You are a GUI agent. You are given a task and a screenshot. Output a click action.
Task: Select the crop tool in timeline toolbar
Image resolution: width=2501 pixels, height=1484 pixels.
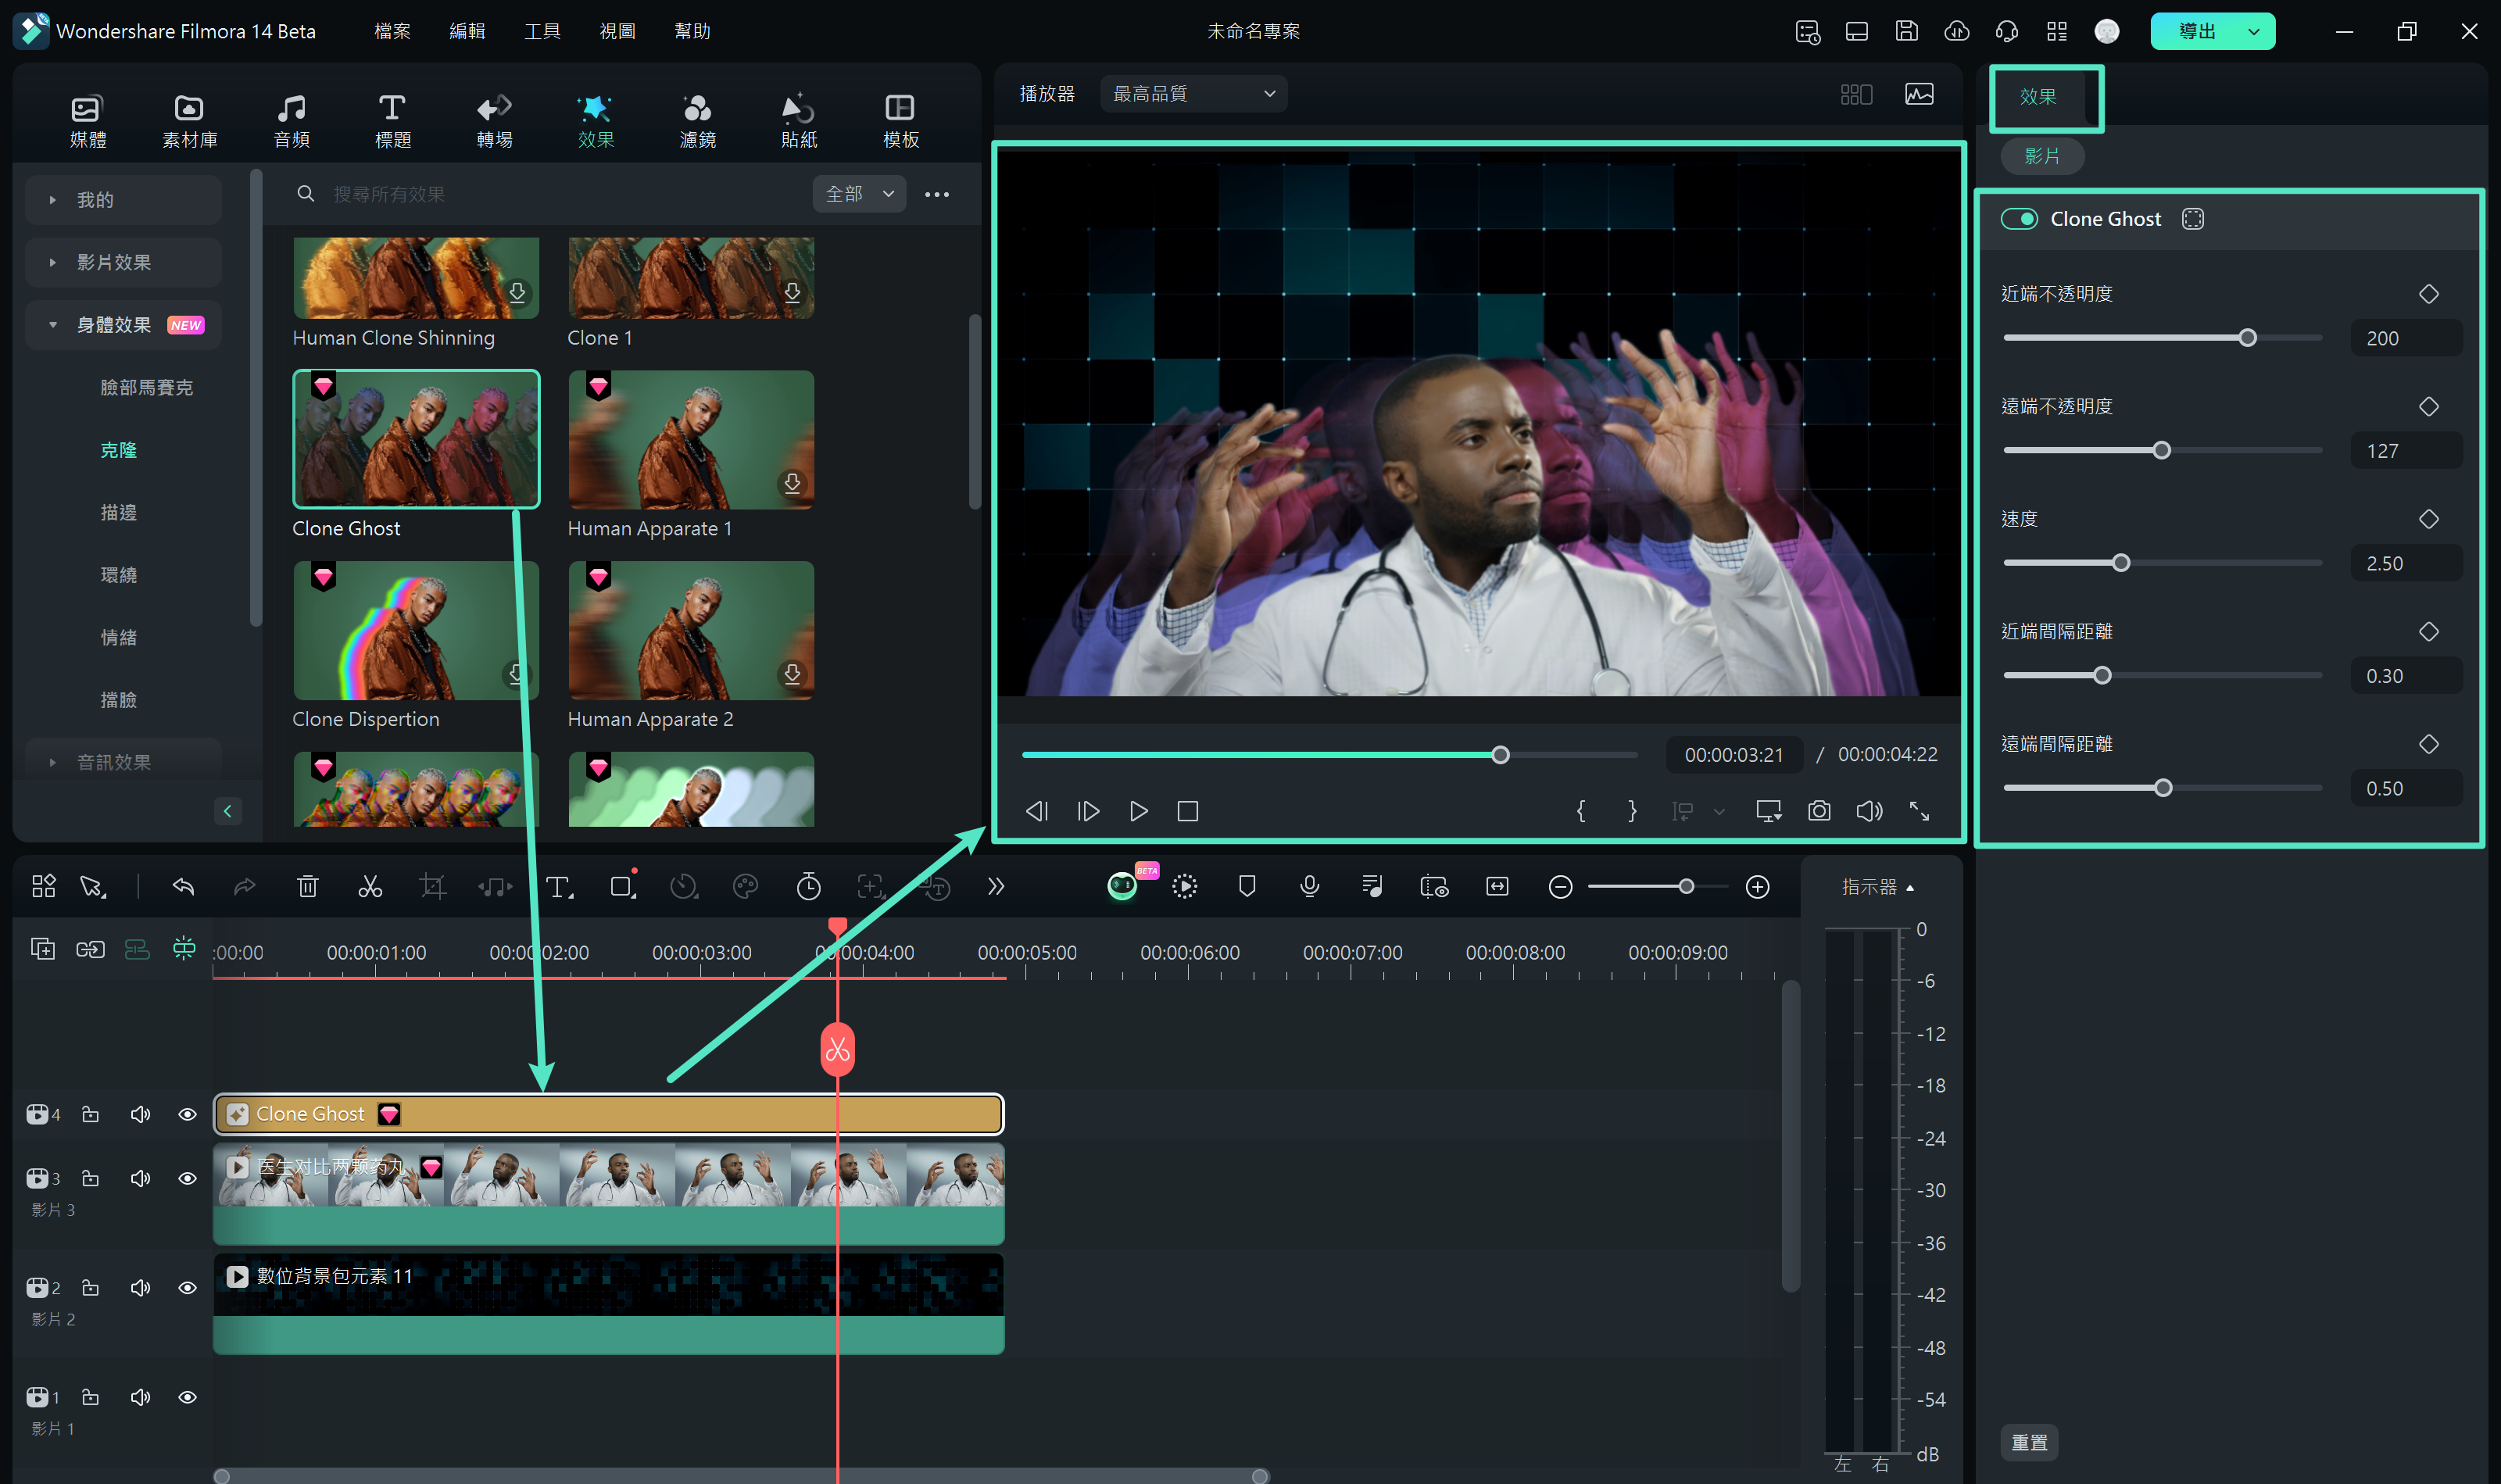(432, 886)
